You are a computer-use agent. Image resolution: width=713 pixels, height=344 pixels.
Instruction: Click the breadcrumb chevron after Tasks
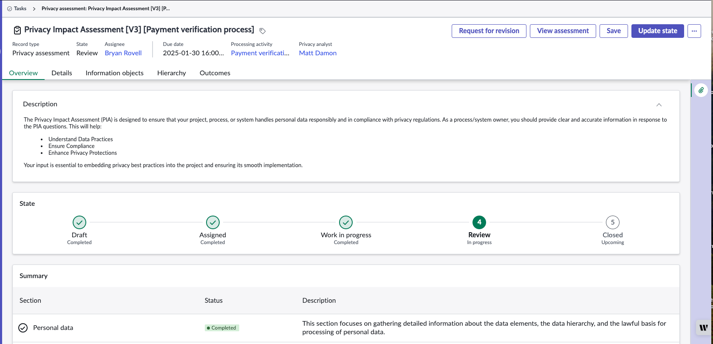click(x=34, y=9)
